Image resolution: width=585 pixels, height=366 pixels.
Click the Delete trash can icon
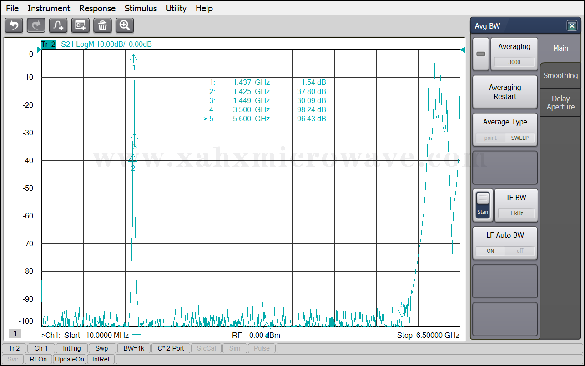click(x=102, y=25)
